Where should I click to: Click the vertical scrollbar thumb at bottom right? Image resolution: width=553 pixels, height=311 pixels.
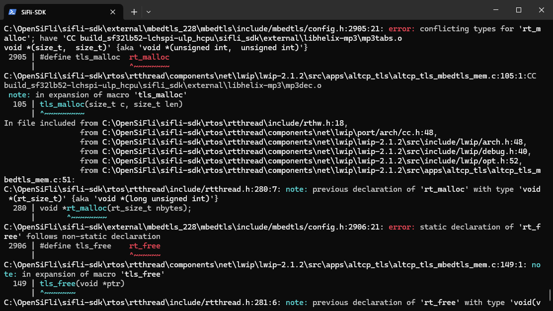[x=550, y=295]
